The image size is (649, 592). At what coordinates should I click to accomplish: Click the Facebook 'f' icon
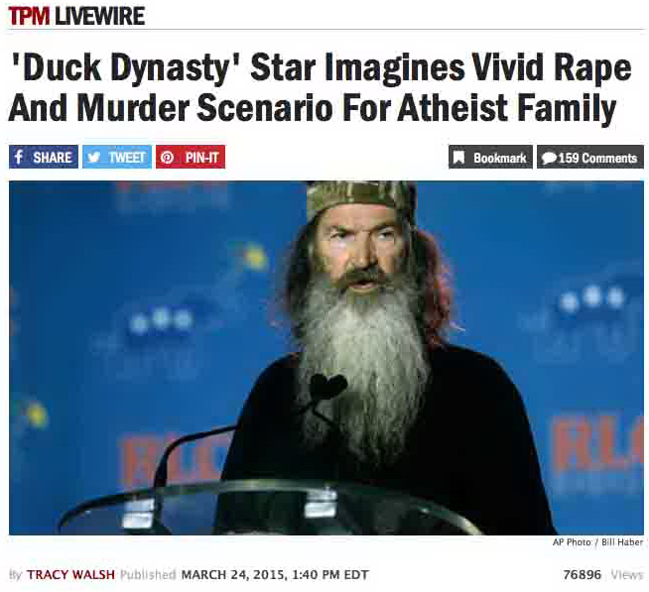[19, 158]
